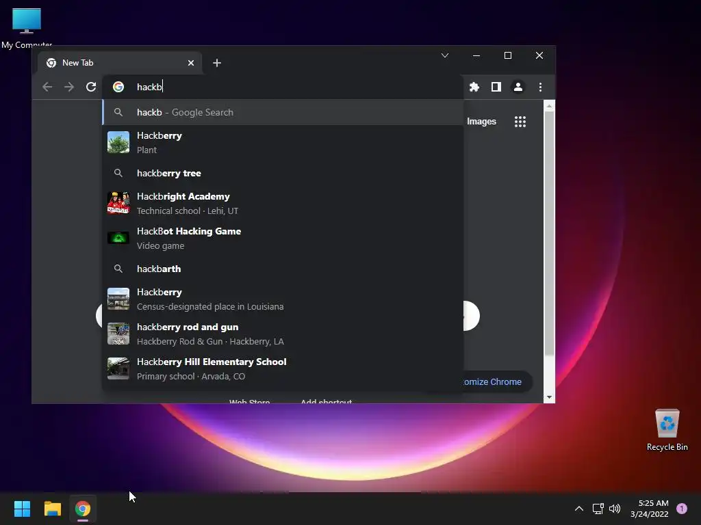Open the Extensions puzzle icon

[x=474, y=87]
